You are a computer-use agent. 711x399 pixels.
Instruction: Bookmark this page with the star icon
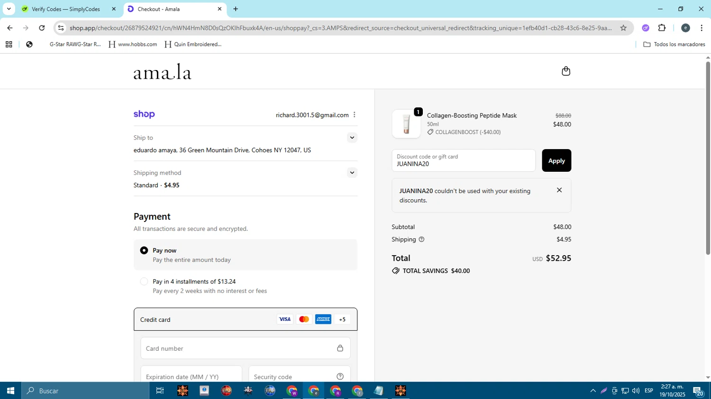click(623, 28)
